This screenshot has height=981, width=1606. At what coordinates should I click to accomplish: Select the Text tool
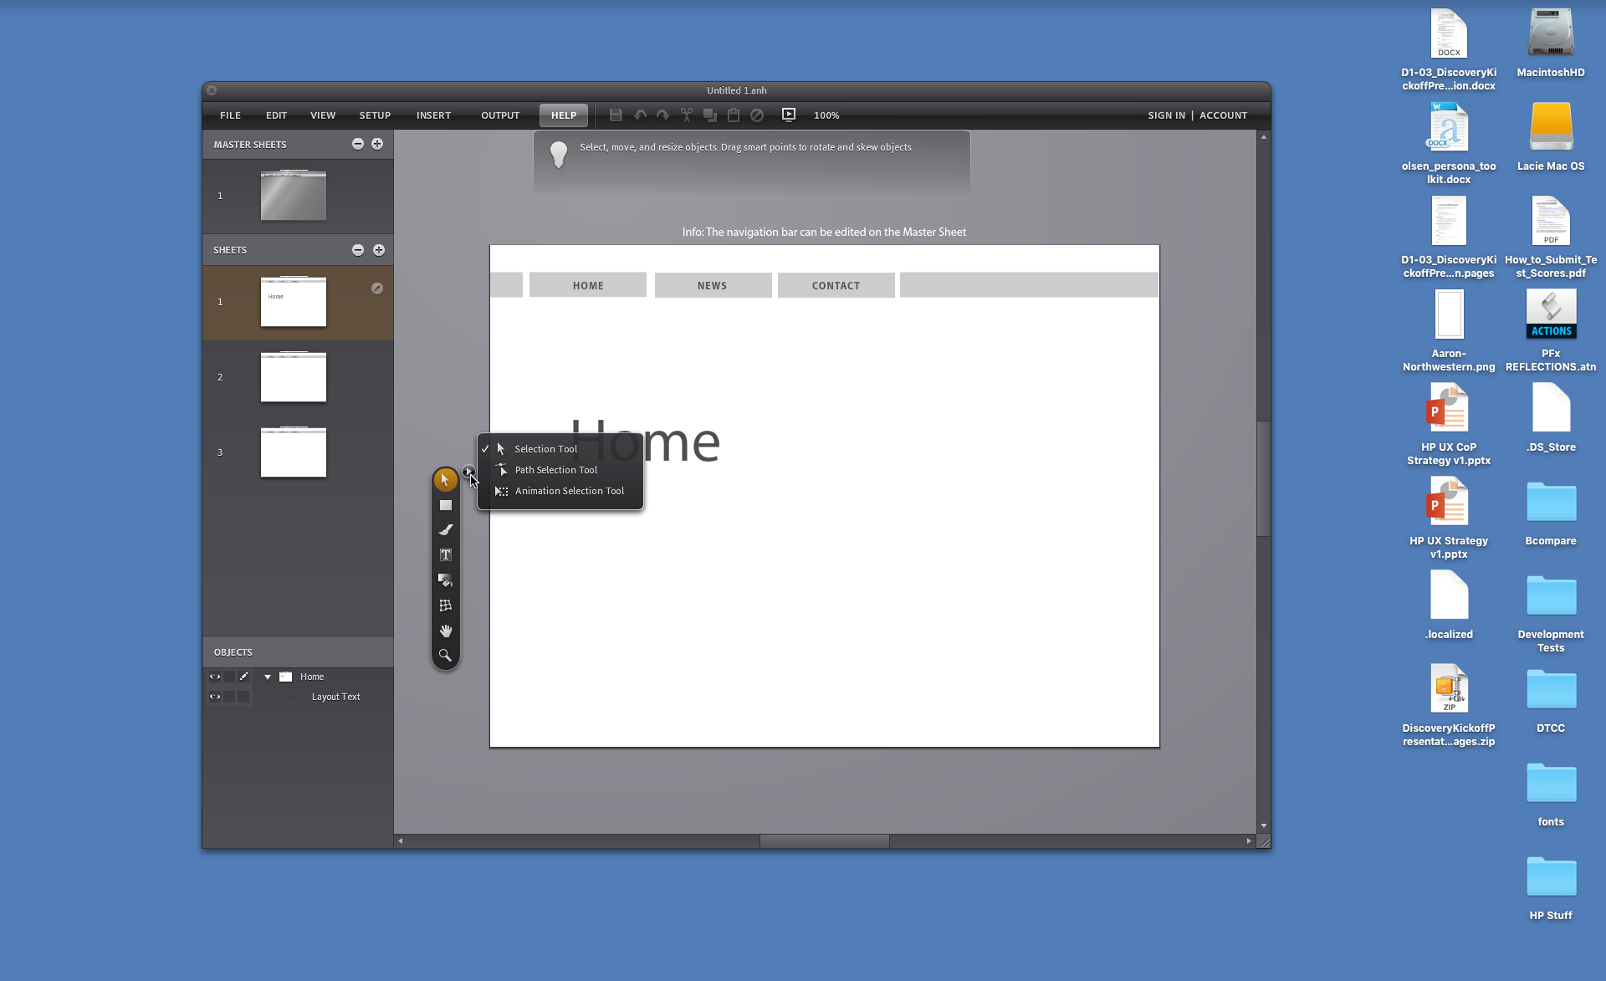[445, 555]
